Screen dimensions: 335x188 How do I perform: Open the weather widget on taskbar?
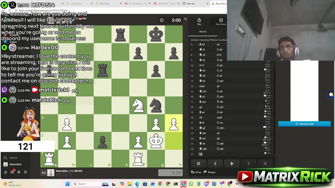(12, 184)
